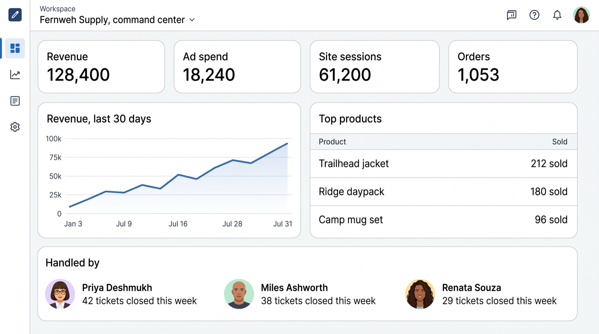Open the dashboard grid icon in sidebar
This screenshot has height=334, width=599.
coord(15,48)
